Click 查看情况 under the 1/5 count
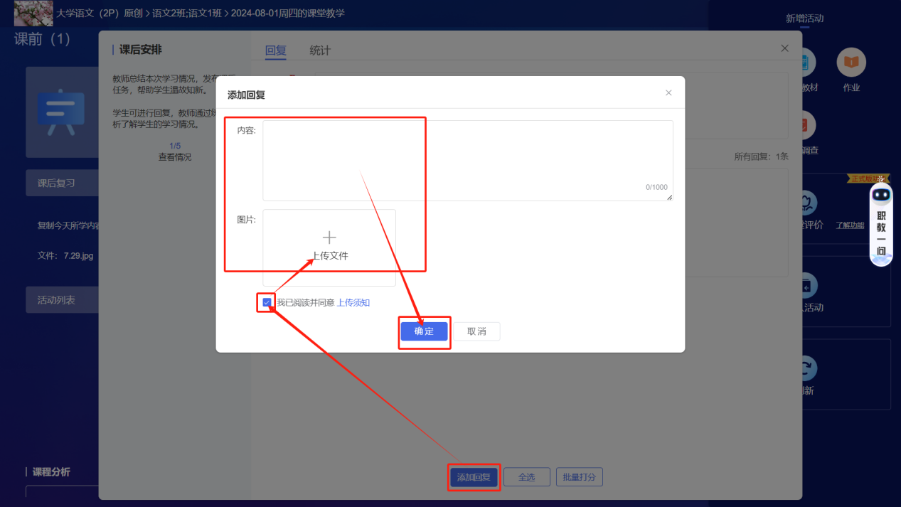The height and width of the screenshot is (507, 901). pyautogui.click(x=175, y=157)
